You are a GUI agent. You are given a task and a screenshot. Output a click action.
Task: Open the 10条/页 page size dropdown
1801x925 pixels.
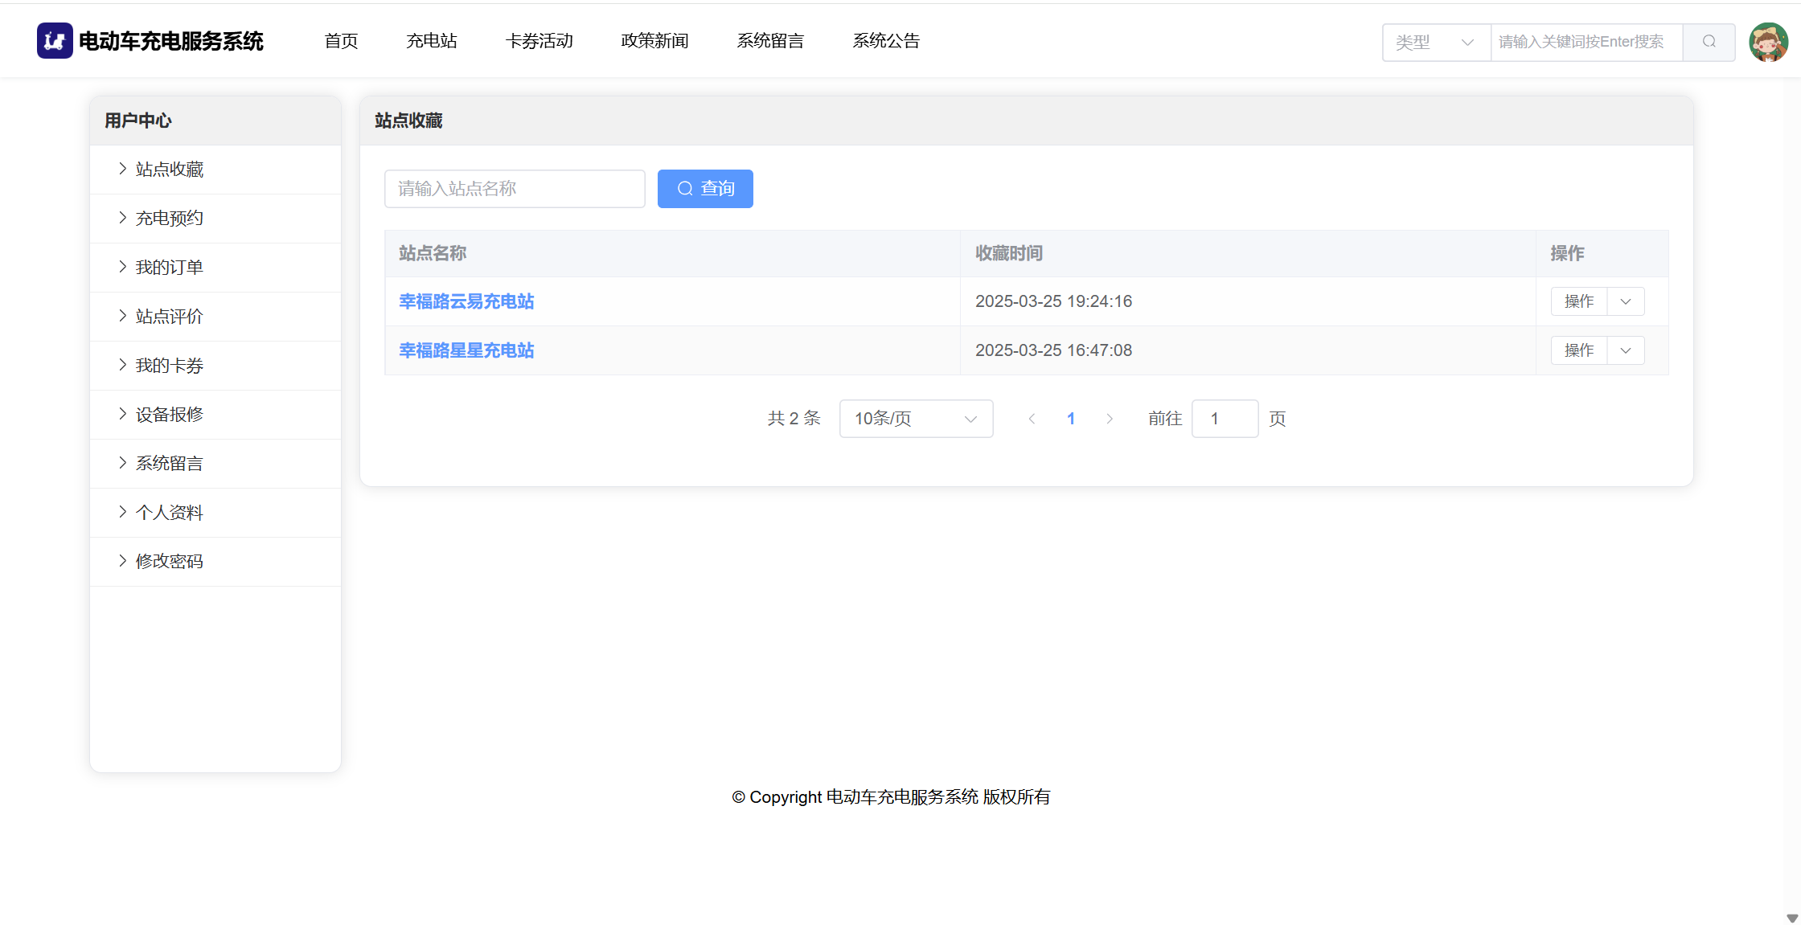(916, 419)
